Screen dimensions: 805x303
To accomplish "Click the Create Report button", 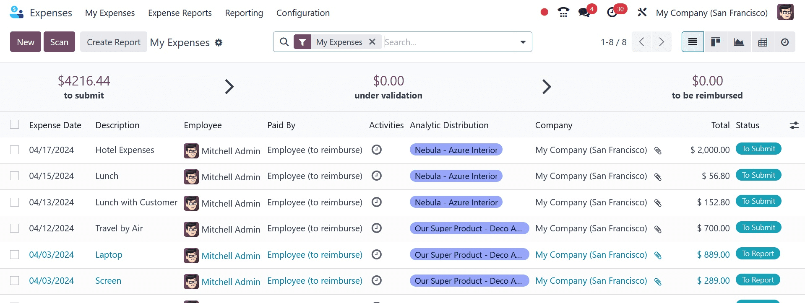I will tap(114, 42).
